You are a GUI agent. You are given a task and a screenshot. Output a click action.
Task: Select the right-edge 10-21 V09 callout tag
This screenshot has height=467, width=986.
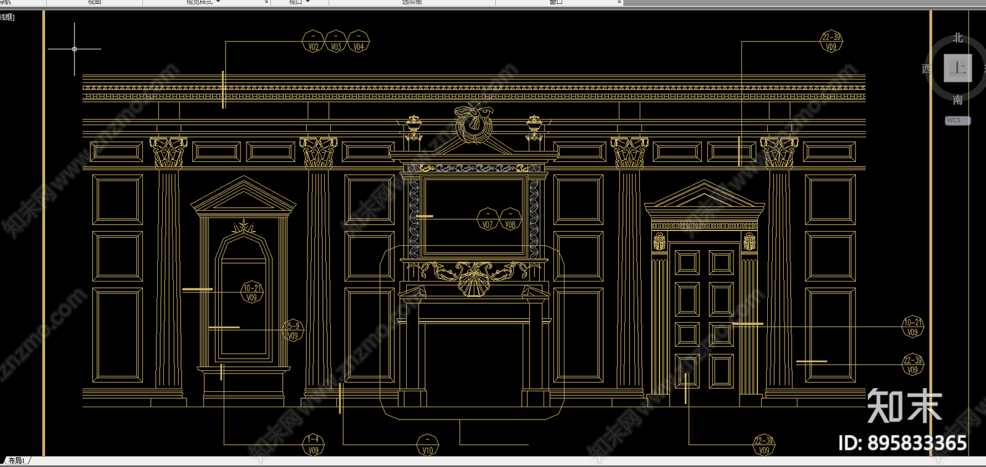[913, 327]
